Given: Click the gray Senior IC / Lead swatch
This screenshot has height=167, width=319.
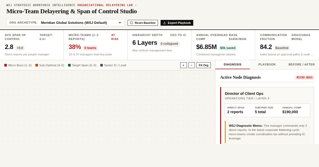Looking at the screenshot, I should tap(102, 65).
